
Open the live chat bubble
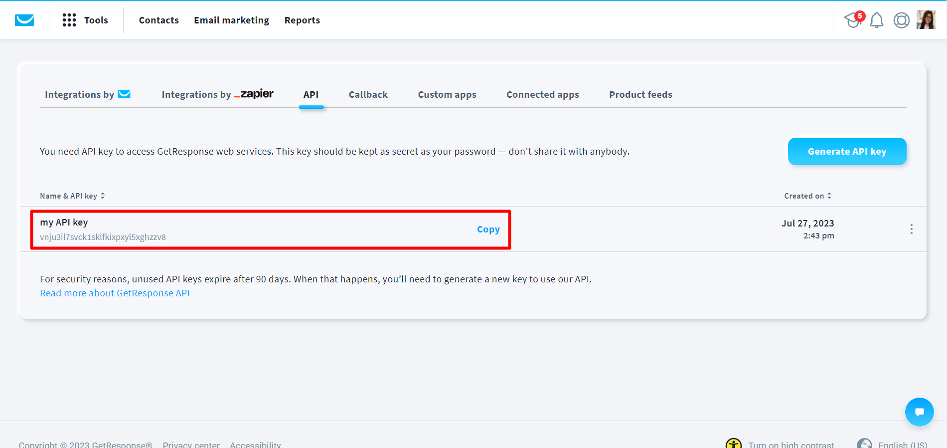tap(920, 412)
